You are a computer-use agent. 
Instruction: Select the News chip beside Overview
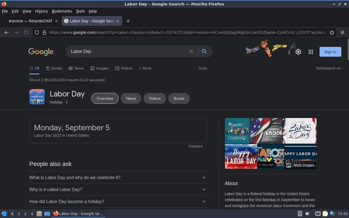click(131, 98)
